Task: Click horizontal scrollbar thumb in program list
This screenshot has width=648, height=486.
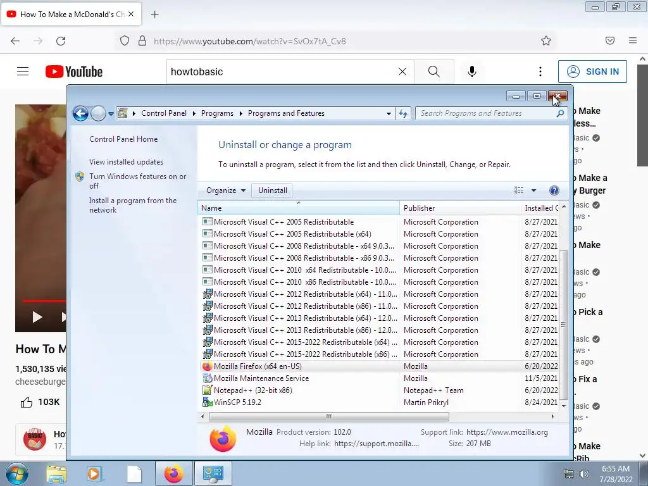Action: tap(329, 416)
